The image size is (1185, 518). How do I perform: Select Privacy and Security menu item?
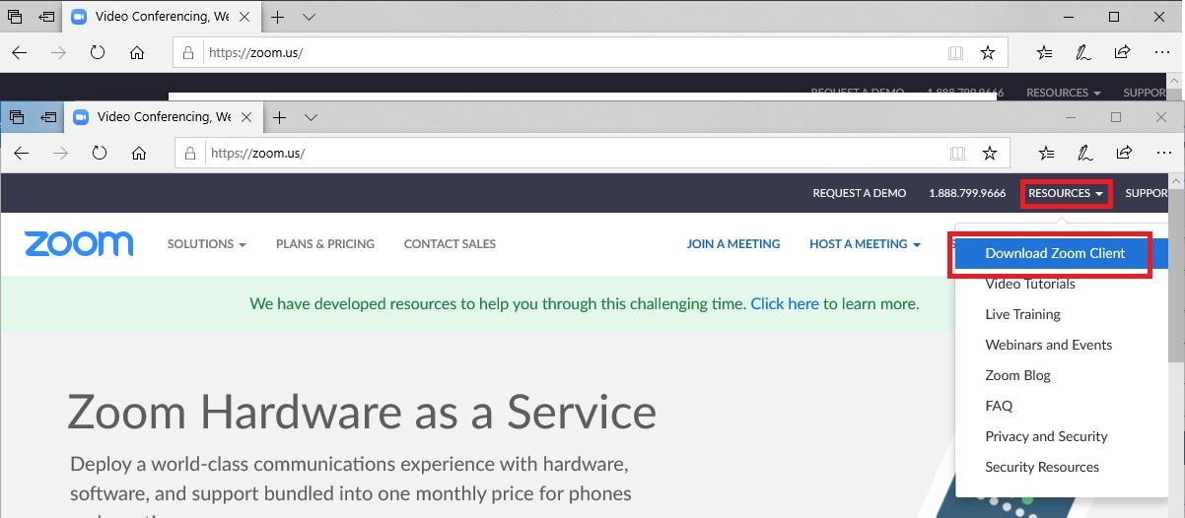(1046, 436)
